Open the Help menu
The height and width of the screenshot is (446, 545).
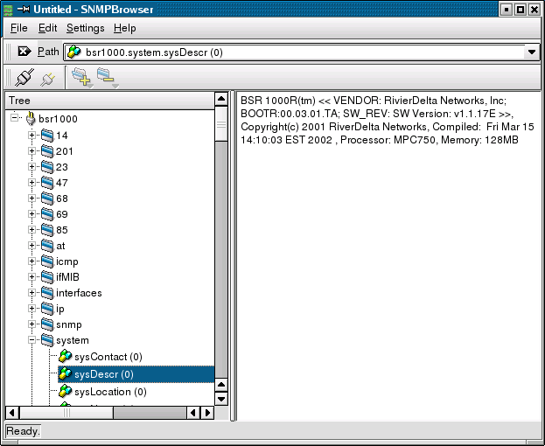click(x=125, y=28)
